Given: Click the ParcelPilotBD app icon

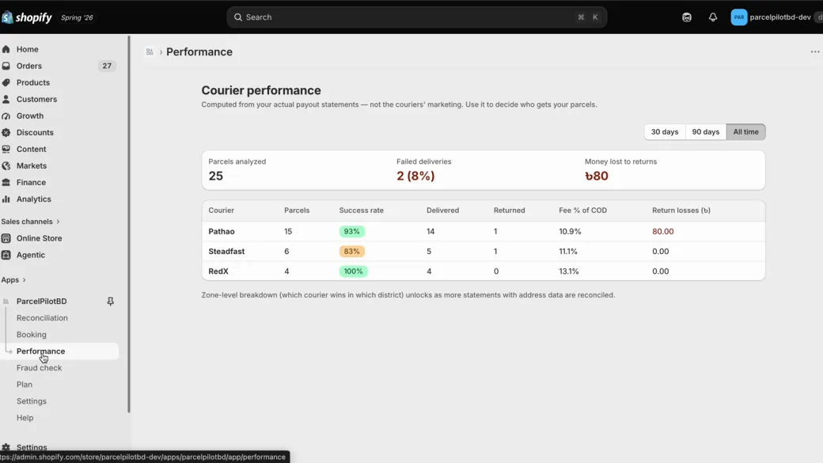Looking at the screenshot, I should click(6, 302).
